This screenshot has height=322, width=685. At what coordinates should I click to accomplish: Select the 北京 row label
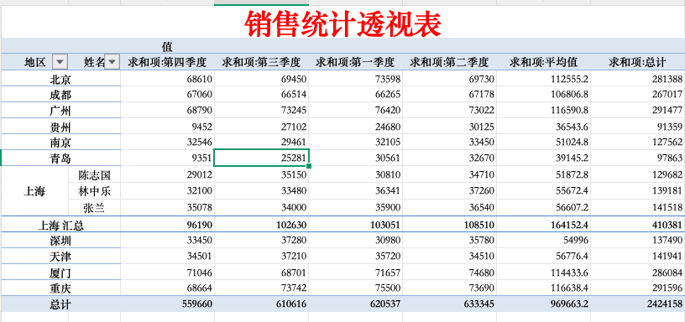pos(60,80)
